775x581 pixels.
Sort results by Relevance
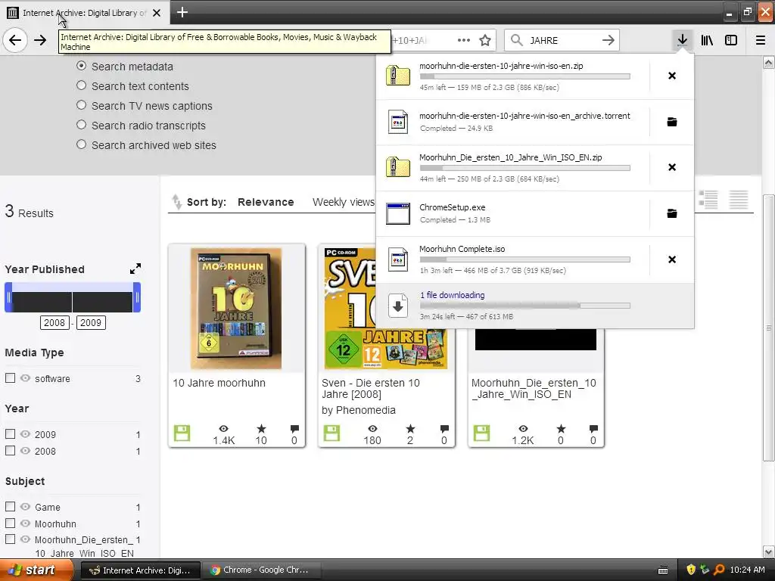266,202
